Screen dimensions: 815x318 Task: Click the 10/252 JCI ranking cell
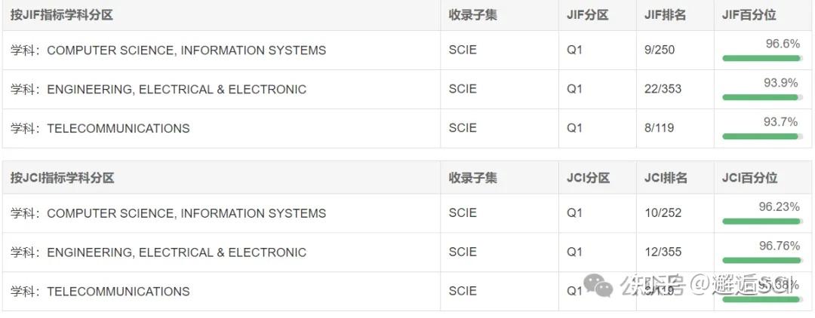point(663,213)
